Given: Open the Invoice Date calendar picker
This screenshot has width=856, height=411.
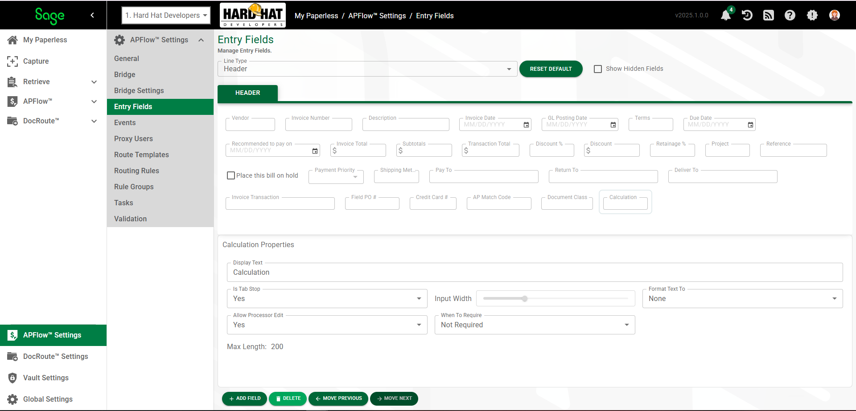Looking at the screenshot, I should coord(526,125).
